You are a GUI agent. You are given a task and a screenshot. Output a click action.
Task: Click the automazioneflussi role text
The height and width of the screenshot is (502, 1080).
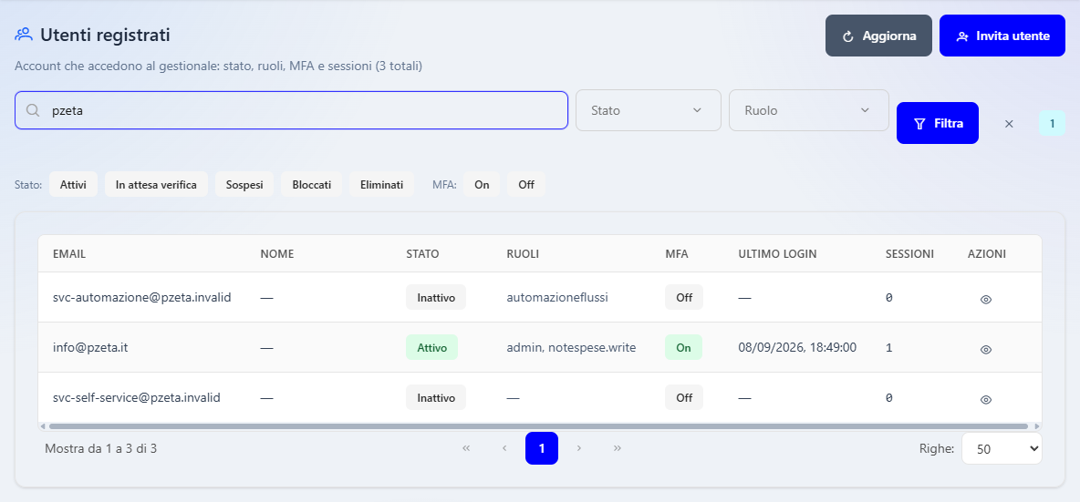pyautogui.click(x=557, y=298)
